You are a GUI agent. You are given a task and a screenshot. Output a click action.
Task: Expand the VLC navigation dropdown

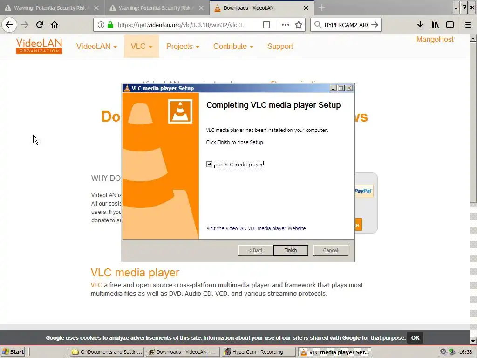(141, 46)
